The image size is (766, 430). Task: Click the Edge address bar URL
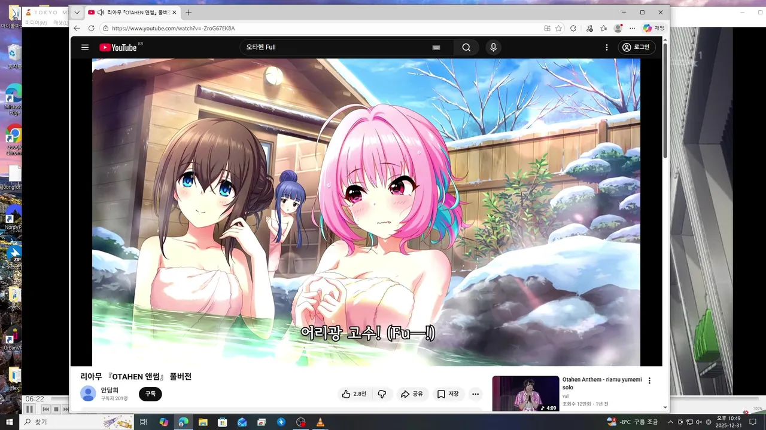point(174,28)
